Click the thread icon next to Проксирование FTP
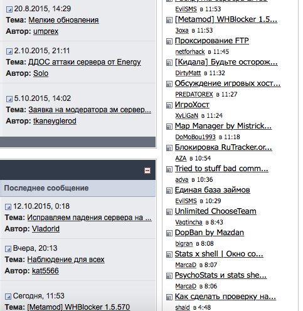The image size is (303, 311). click(169, 41)
